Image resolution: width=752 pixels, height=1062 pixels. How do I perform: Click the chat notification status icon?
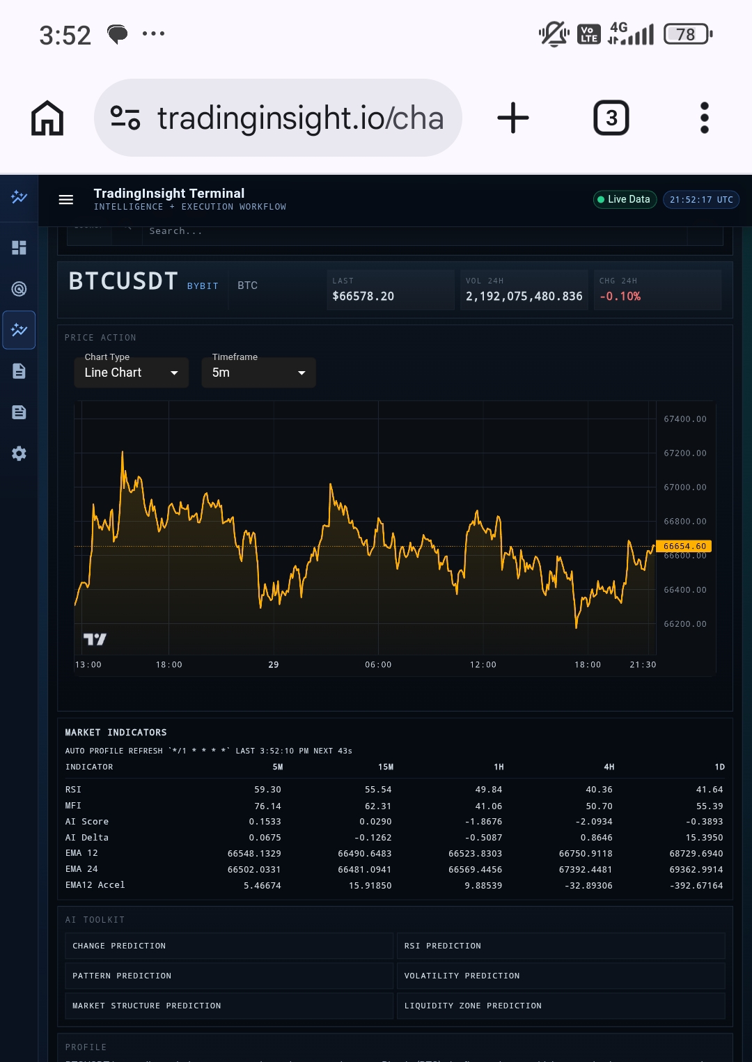tap(118, 33)
